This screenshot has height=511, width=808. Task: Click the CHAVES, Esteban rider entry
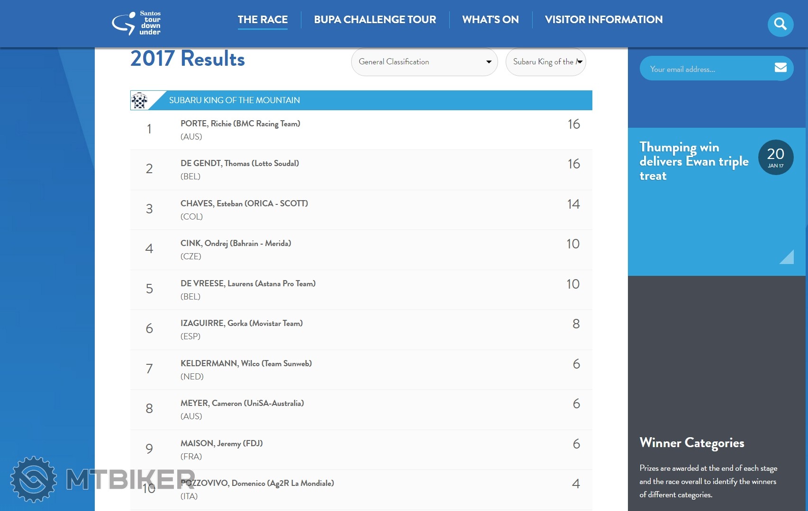click(x=244, y=203)
